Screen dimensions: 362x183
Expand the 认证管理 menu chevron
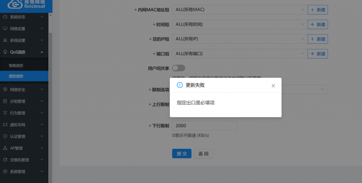point(42,136)
